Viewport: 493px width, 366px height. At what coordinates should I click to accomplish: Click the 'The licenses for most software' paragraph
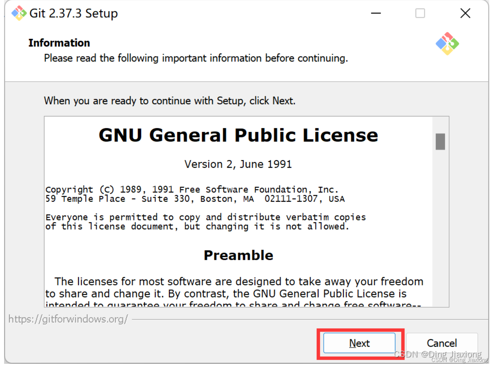[x=234, y=292]
